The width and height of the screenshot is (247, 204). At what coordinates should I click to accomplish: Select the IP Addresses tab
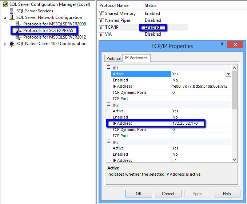tap(136, 58)
